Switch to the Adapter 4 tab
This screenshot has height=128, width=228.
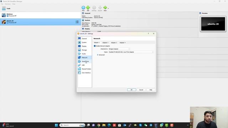click(123, 43)
